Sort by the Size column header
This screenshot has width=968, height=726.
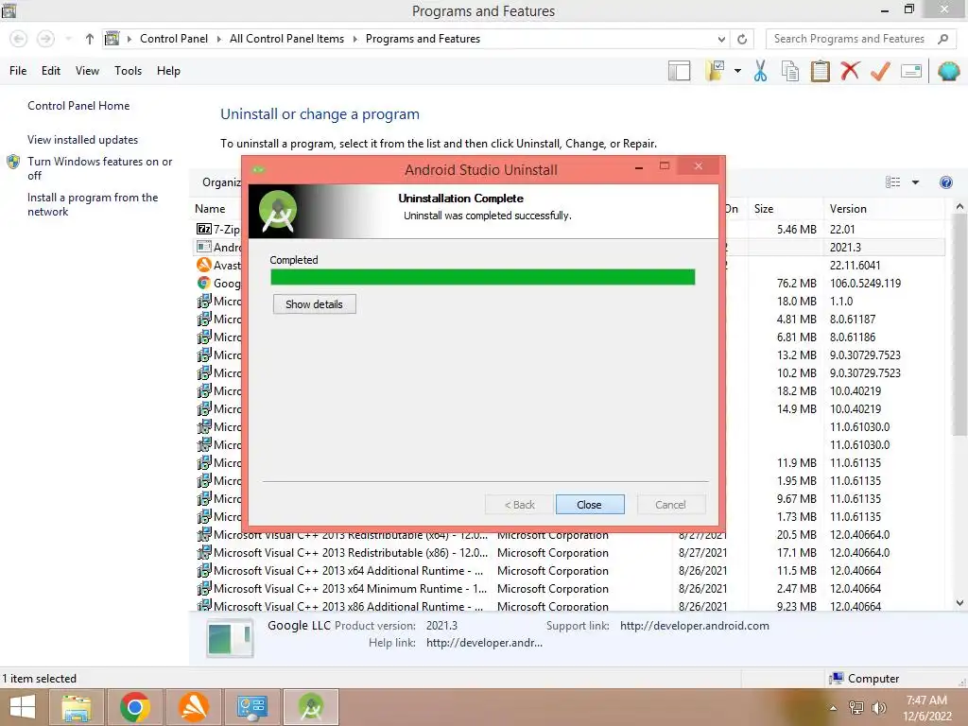pyautogui.click(x=764, y=209)
